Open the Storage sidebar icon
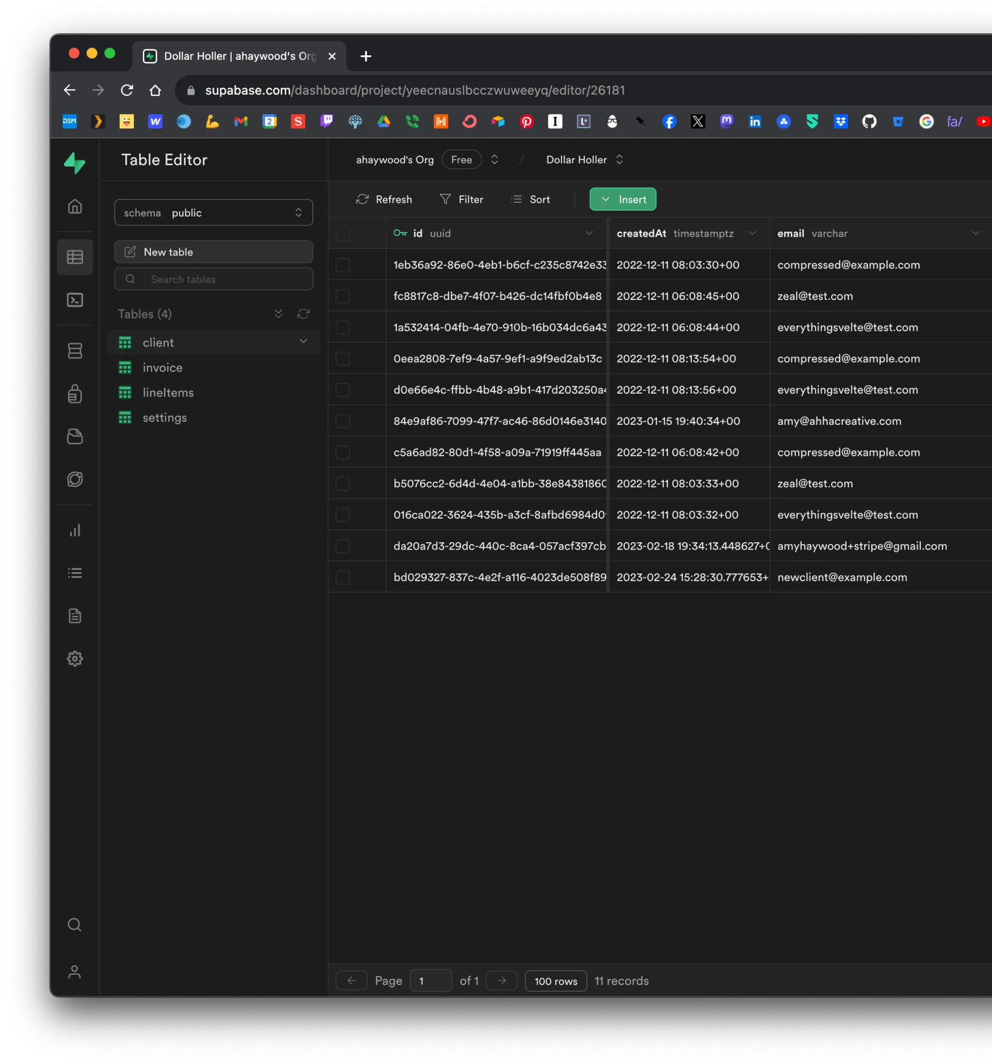 coord(75,436)
